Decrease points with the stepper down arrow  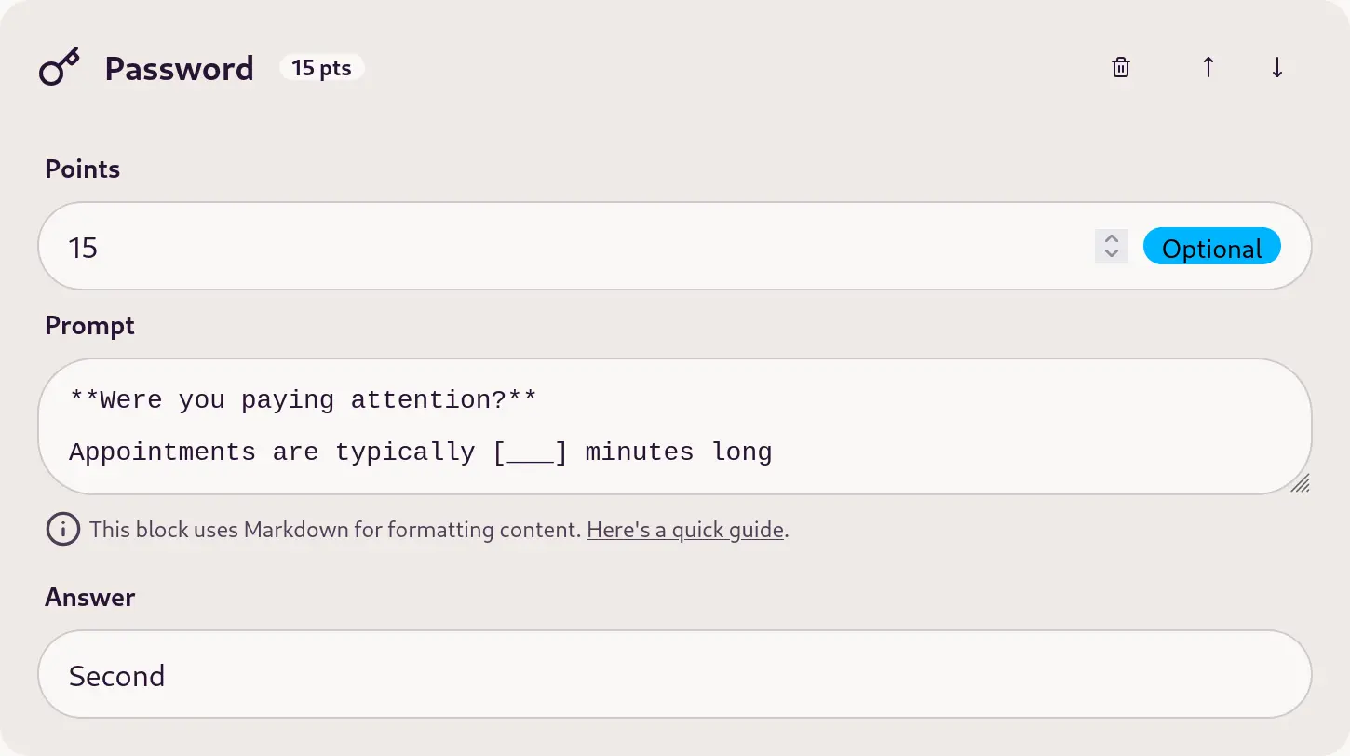tap(1111, 254)
